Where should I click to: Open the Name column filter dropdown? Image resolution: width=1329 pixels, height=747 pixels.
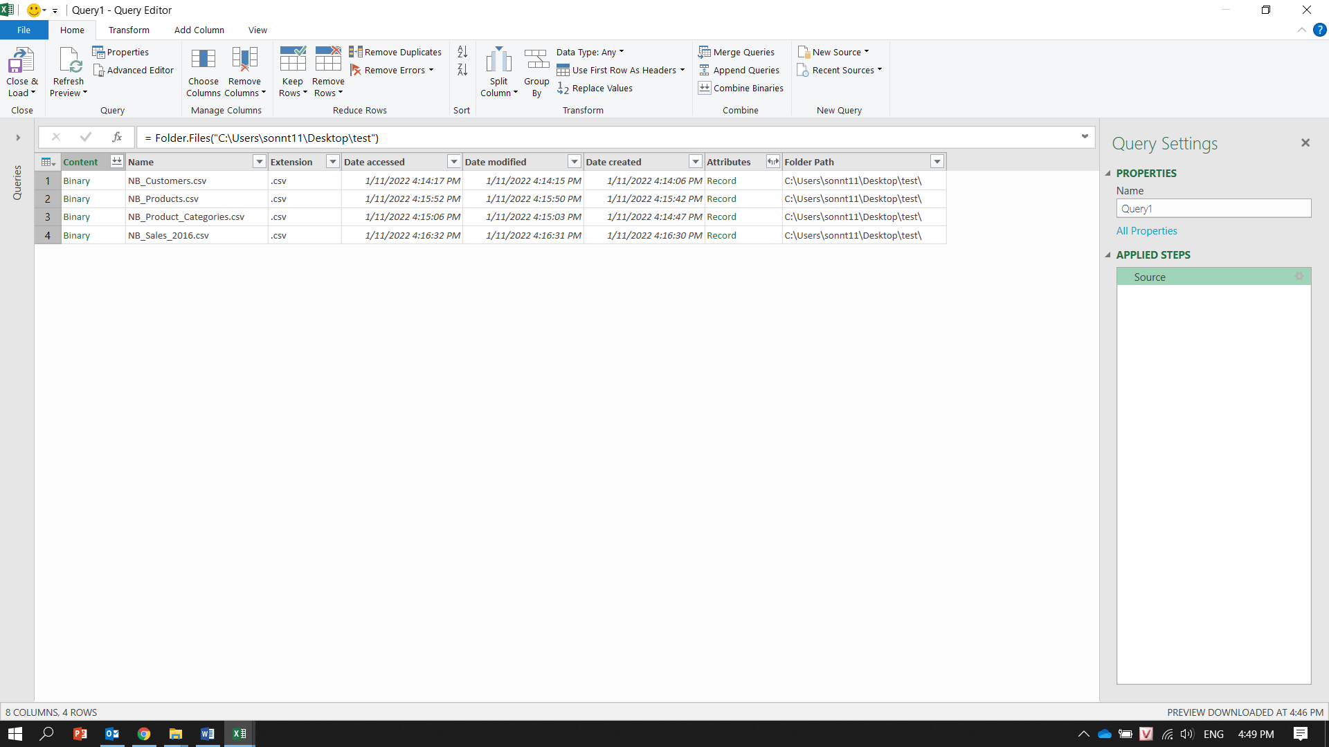260,162
